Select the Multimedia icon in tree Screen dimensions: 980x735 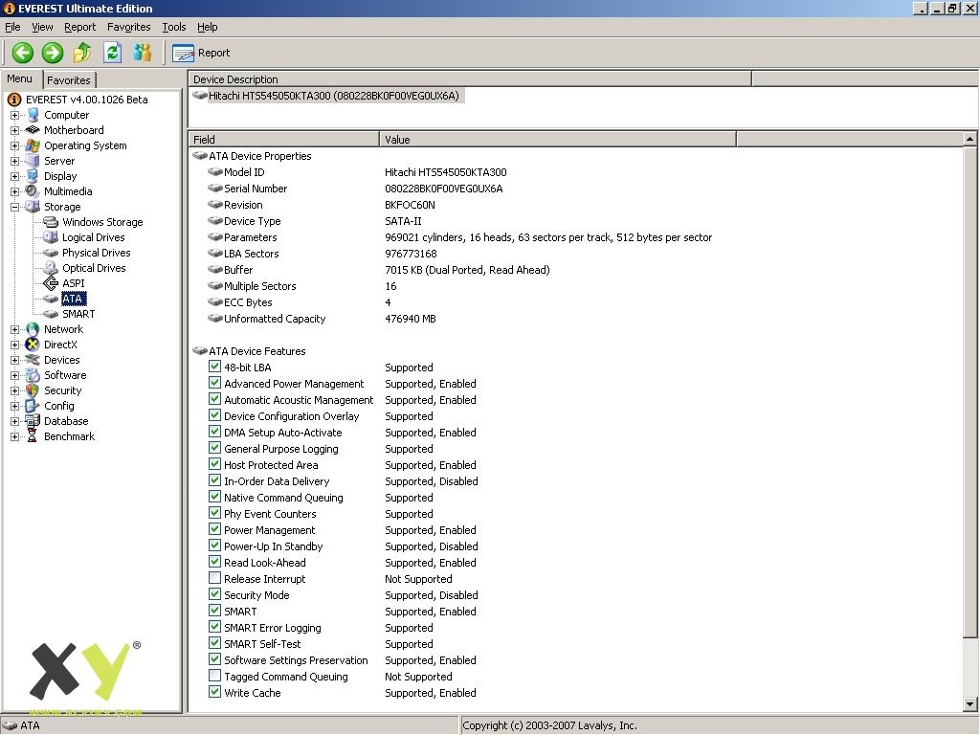33,191
